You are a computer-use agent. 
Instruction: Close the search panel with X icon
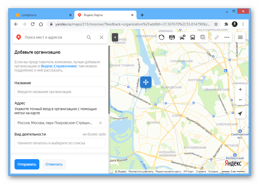(x=102, y=37)
